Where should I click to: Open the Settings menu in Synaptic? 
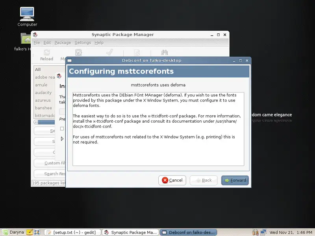pyautogui.click(x=83, y=42)
